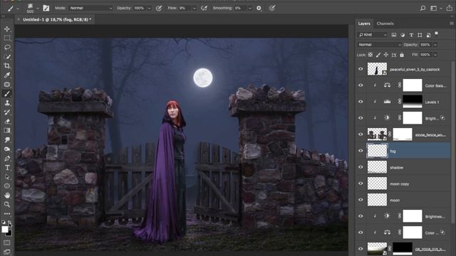Filter layers by type layer

[411, 35]
